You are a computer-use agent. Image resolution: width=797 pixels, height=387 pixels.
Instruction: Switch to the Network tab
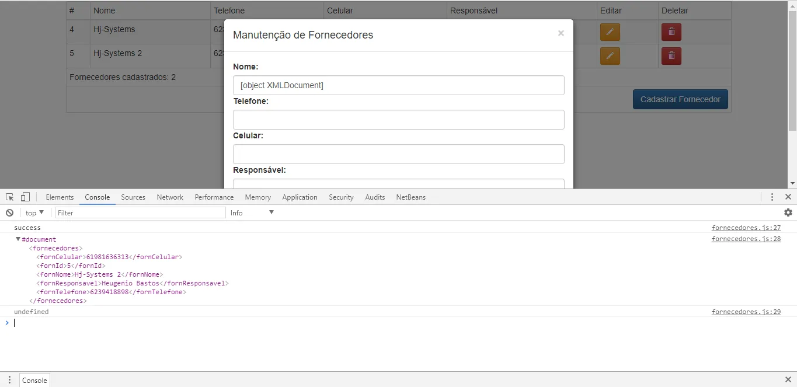click(170, 197)
